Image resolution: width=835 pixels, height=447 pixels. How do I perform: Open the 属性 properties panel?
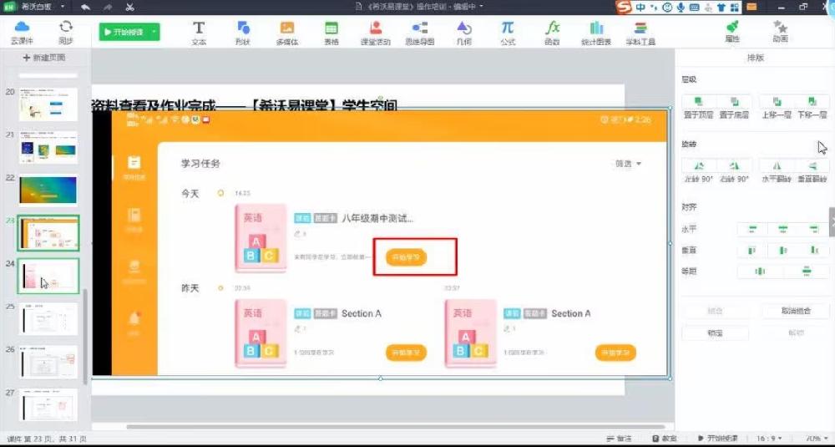click(732, 32)
